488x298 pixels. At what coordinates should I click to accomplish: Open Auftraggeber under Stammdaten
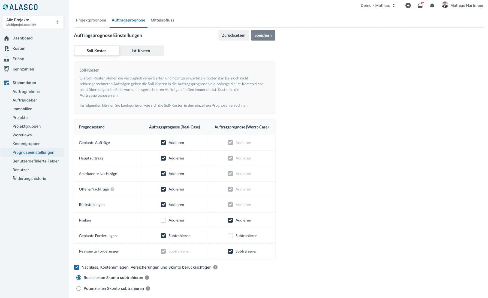[x=25, y=100]
